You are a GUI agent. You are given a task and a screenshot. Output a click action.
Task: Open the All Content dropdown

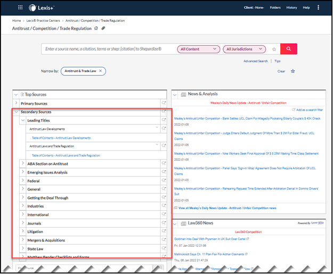coord(199,49)
